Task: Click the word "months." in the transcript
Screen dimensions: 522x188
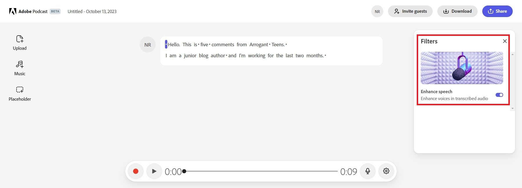Action: (x=315, y=56)
